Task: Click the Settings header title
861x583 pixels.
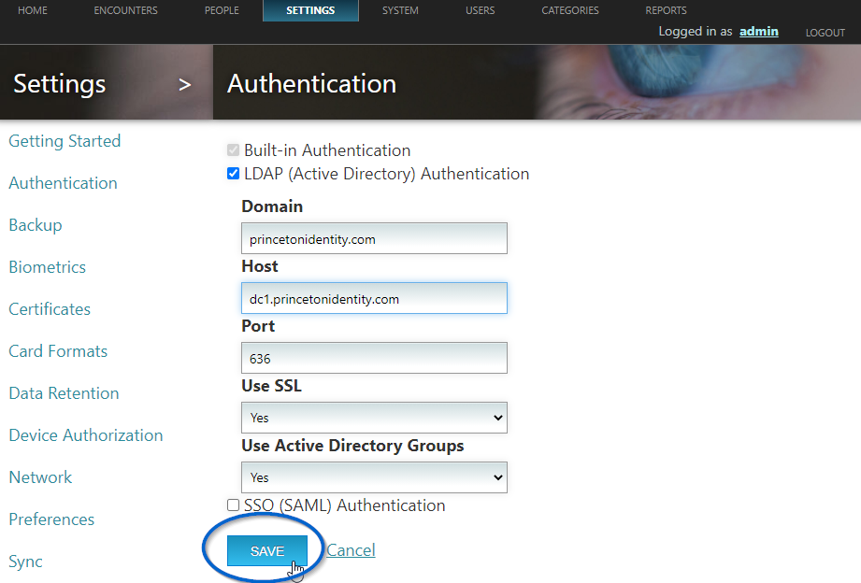Action: click(59, 84)
